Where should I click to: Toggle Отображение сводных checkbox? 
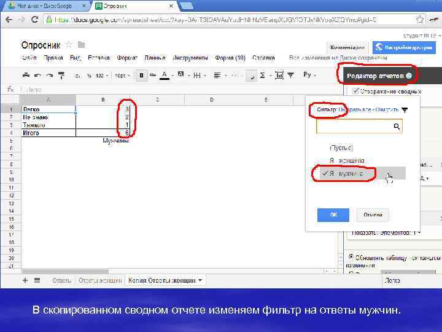pos(355,91)
